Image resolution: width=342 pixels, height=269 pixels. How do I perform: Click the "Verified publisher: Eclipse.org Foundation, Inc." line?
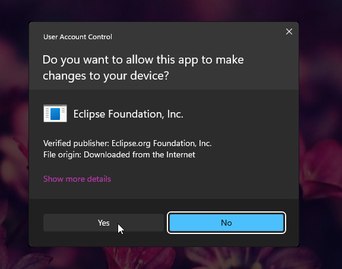coord(128,143)
